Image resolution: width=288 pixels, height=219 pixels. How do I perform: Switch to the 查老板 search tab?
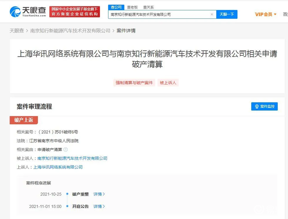coord(132,7)
